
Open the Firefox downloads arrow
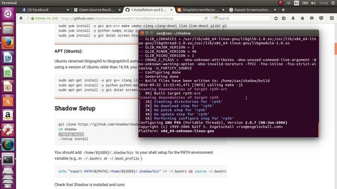pyautogui.click(x=293, y=18)
